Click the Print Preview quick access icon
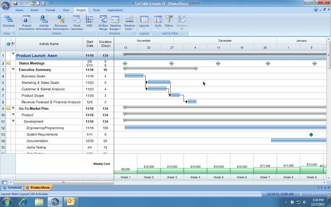331x207 pixels. click(44, 3)
